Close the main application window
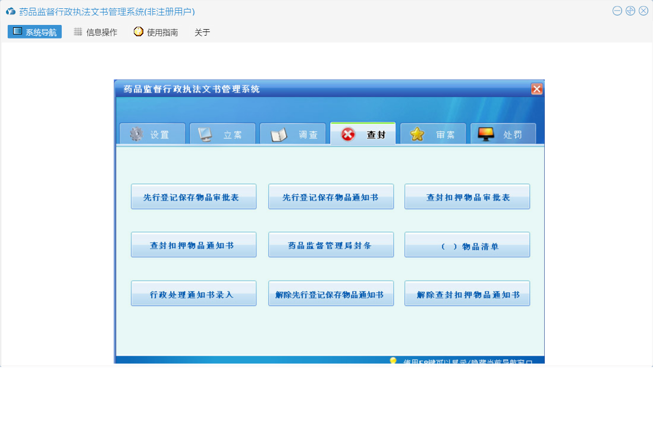653x427 pixels. [643, 11]
